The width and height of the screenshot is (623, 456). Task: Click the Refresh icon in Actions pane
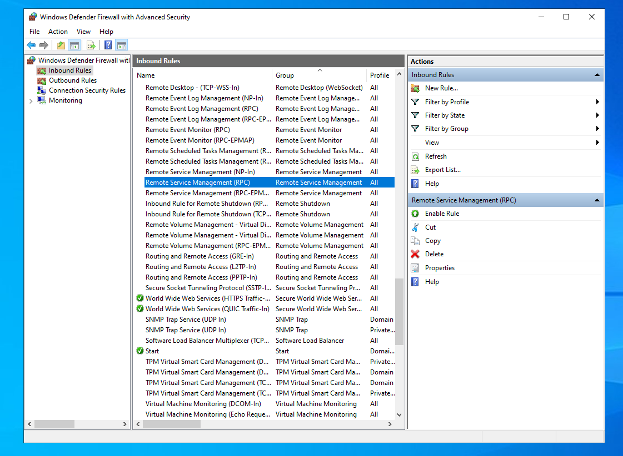tap(415, 156)
